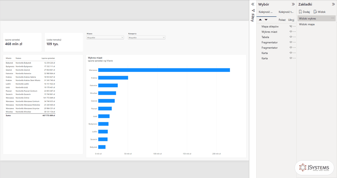
Task: Move selected layer up with the up arrow
Action: (260, 20)
